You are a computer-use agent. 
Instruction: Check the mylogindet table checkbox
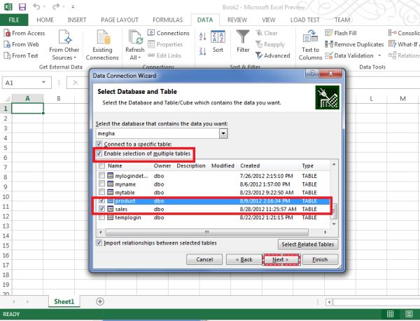(x=101, y=176)
